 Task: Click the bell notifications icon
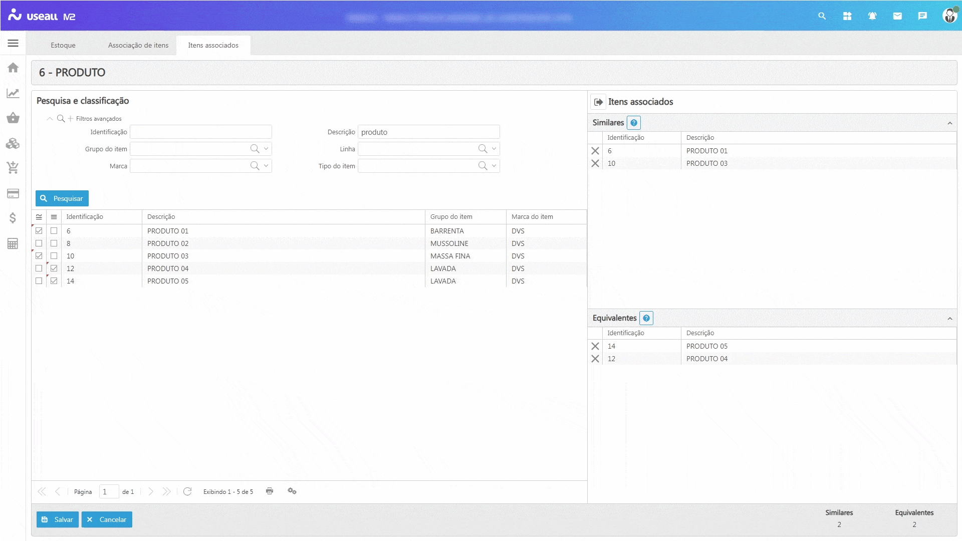[872, 16]
